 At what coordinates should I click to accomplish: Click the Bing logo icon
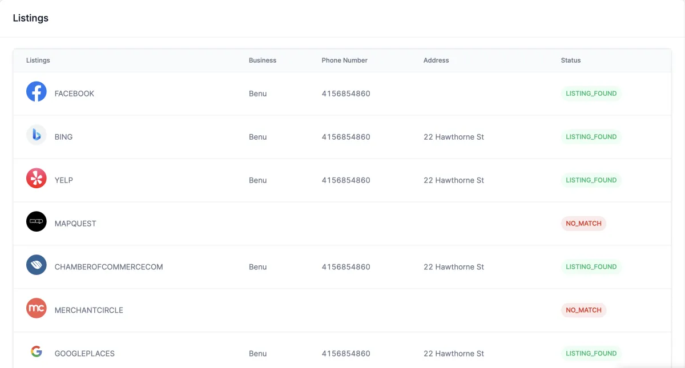[37, 135]
